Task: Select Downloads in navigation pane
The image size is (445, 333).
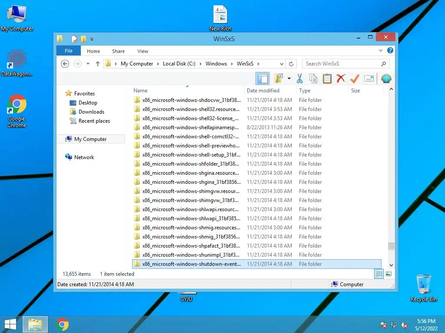Action: 91,111
